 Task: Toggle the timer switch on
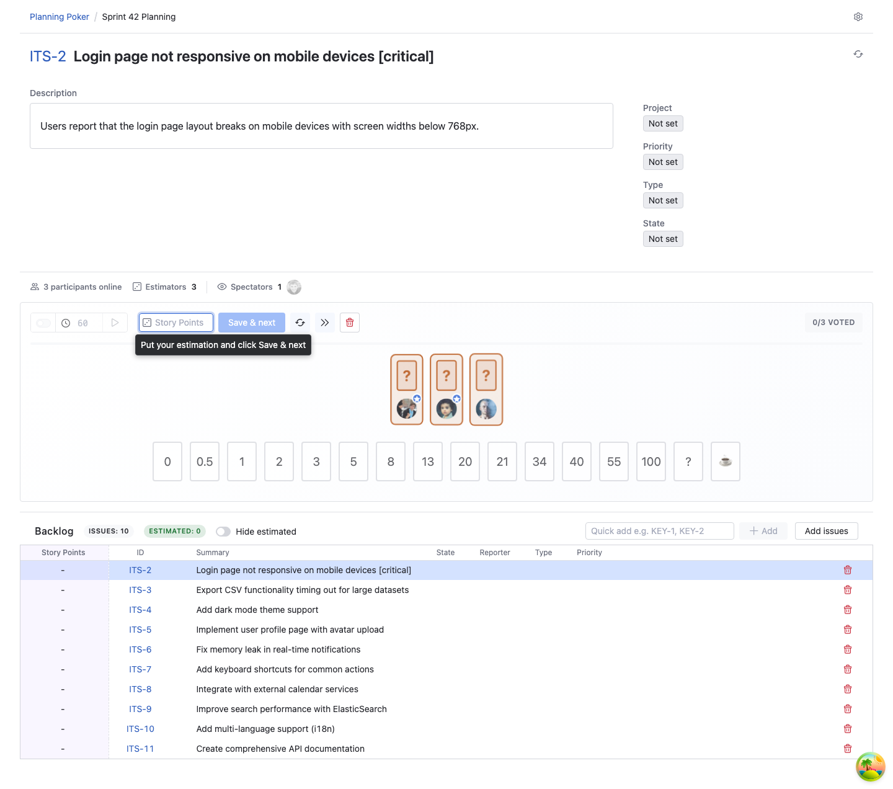coord(43,323)
